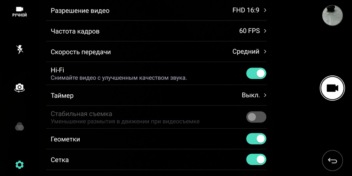Toggle the Стабильная съемка switch
This screenshot has width=352, height=176.
coord(256,117)
